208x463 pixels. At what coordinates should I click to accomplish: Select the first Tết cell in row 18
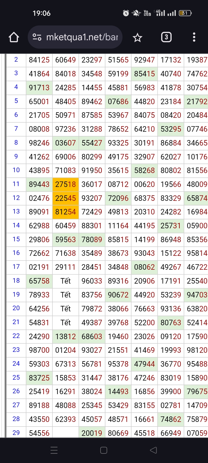[x=66, y=281]
